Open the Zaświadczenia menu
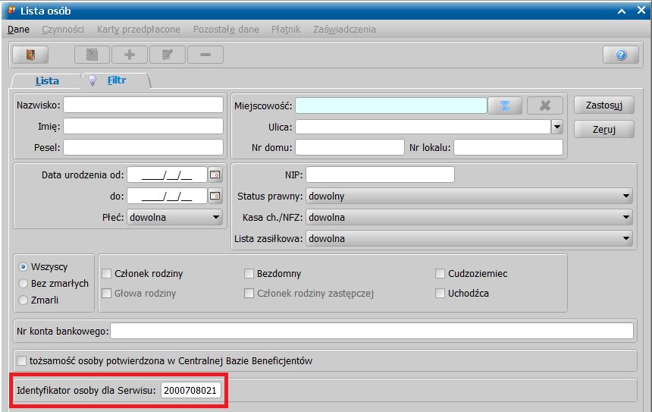Viewport: 652px width, 412px height. coord(344,29)
